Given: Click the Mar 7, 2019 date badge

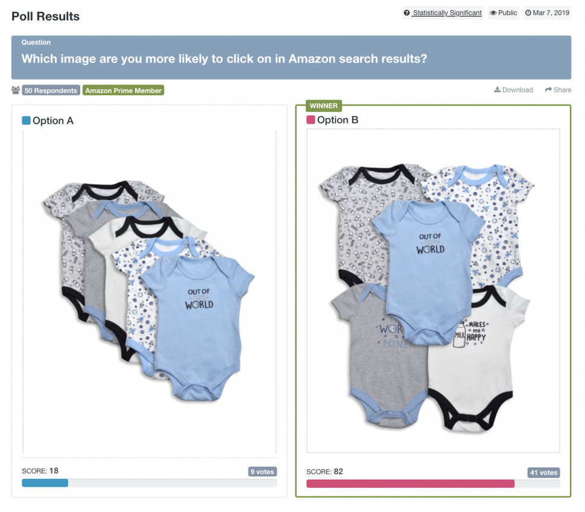Looking at the screenshot, I should (548, 13).
